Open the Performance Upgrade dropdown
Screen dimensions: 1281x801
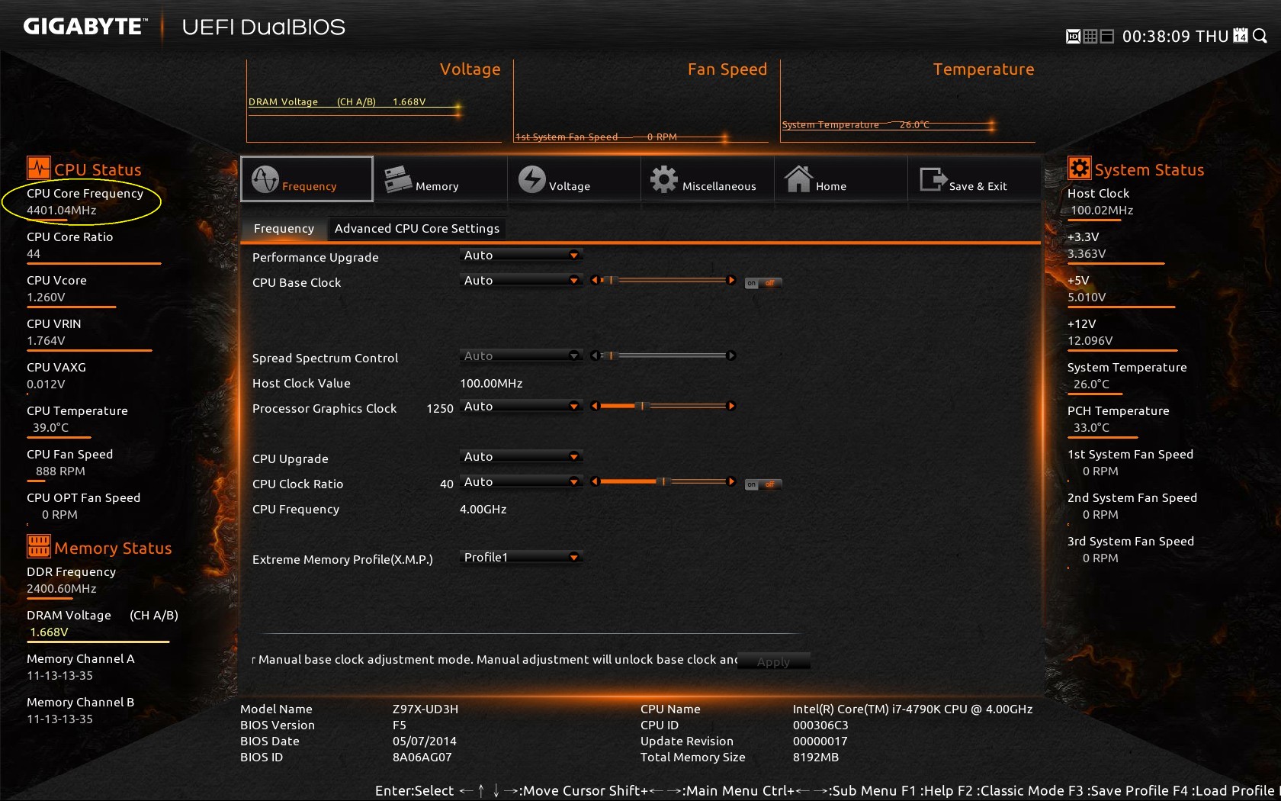(x=521, y=256)
